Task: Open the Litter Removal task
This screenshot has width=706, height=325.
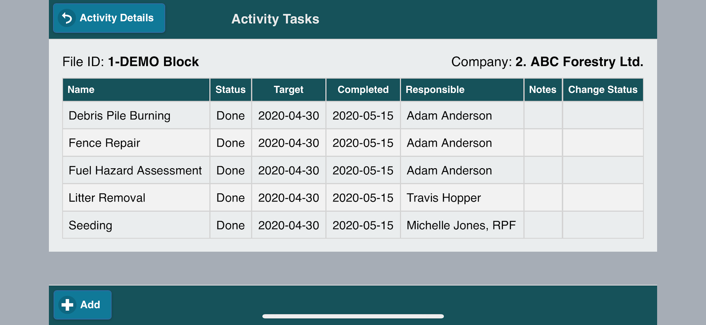Action: coord(353,198)
